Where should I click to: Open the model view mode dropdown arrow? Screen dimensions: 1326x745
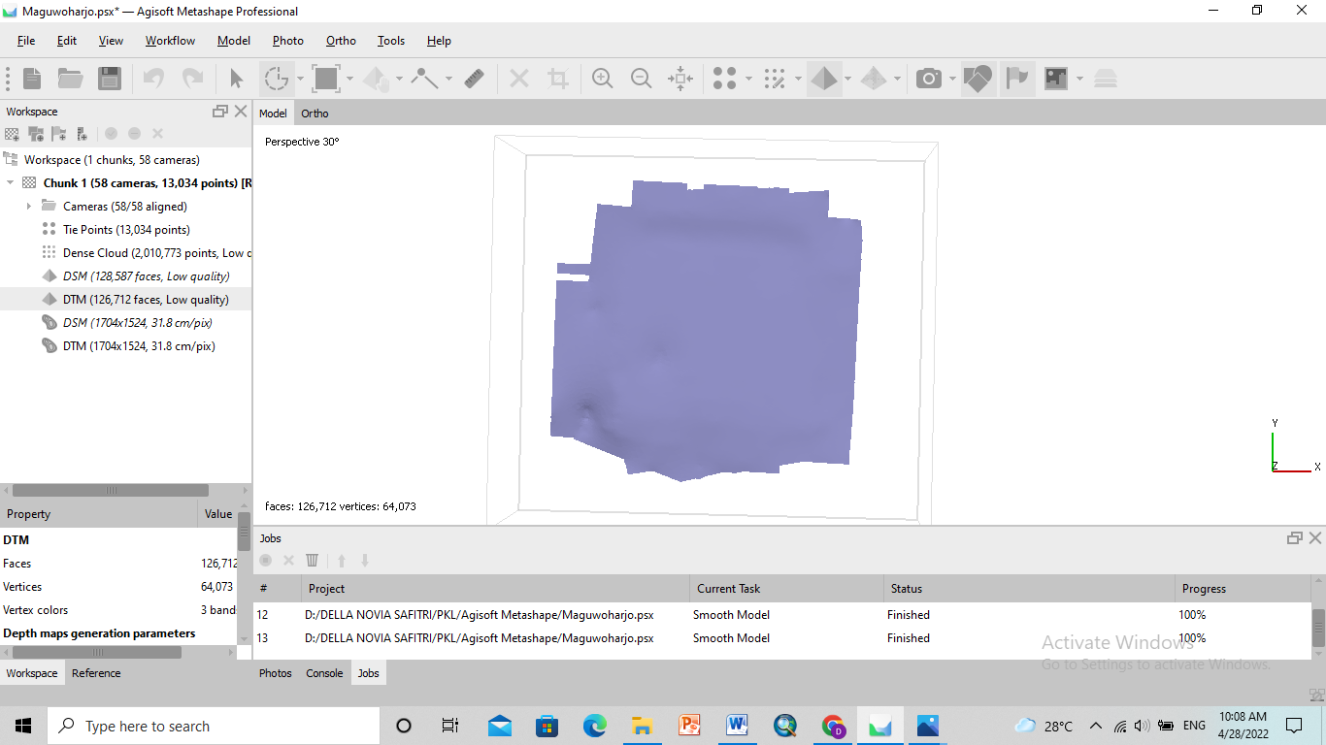(847, 79)
